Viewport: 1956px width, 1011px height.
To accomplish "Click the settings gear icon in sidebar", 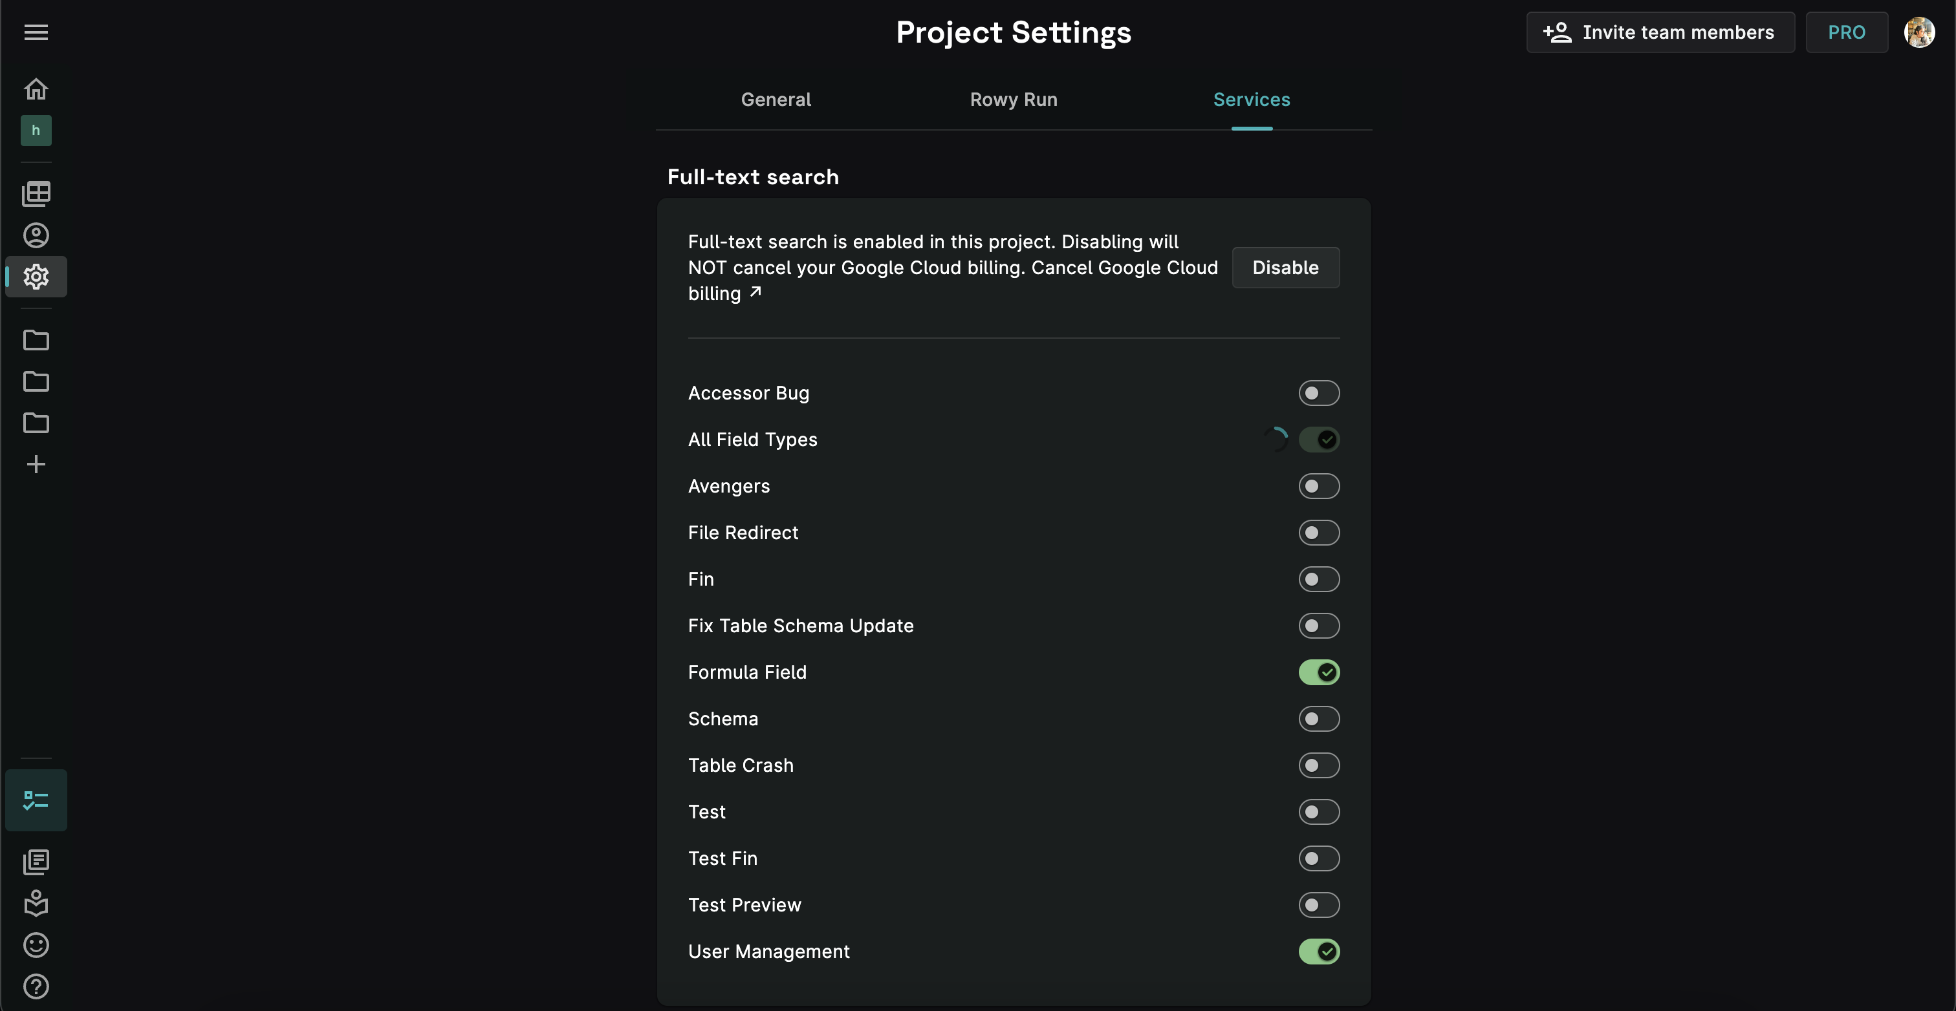I will pos(36,276).
